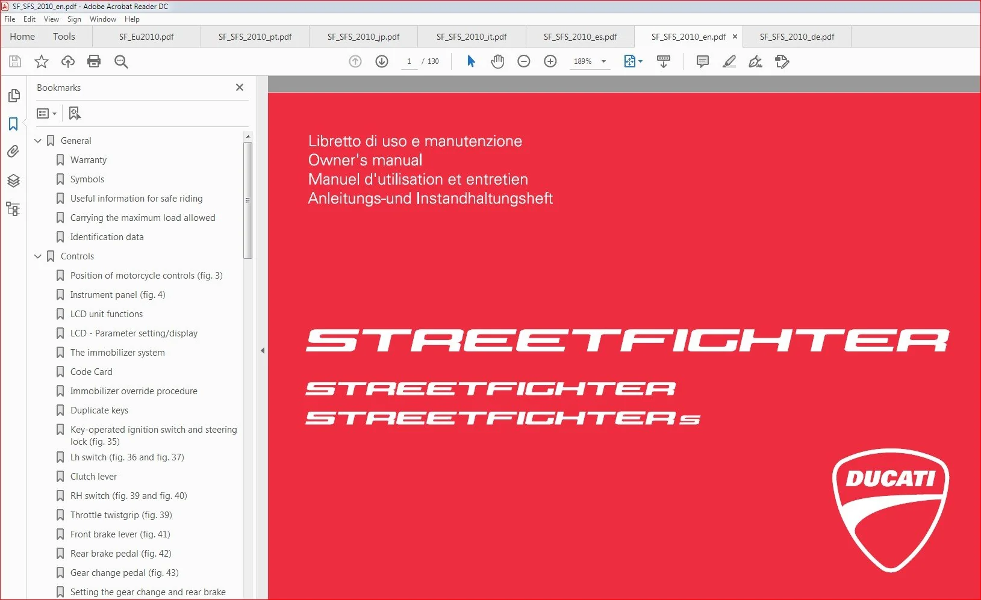Open the Clutch lever bookmark

click(x=94, y=477)
